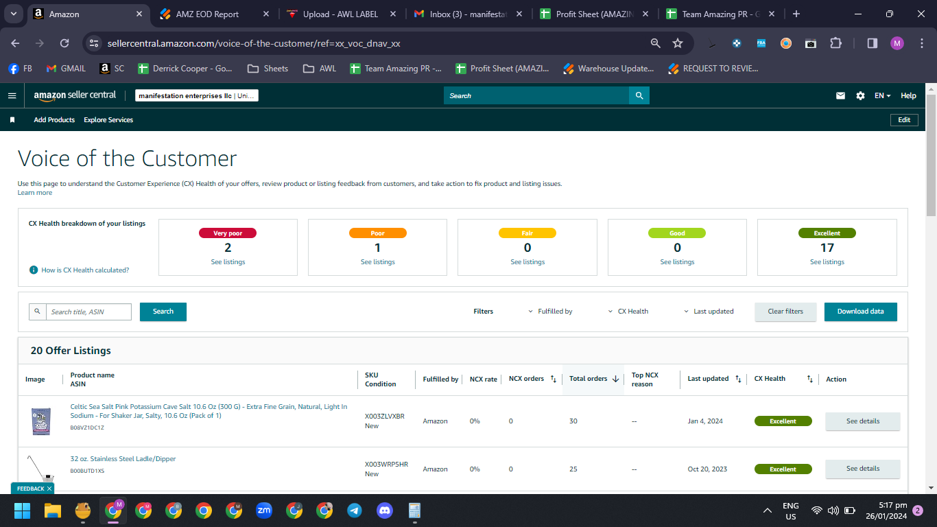Open a new browser tab with plus
Viewport: 937px width, 527px height.
point(796,14)
